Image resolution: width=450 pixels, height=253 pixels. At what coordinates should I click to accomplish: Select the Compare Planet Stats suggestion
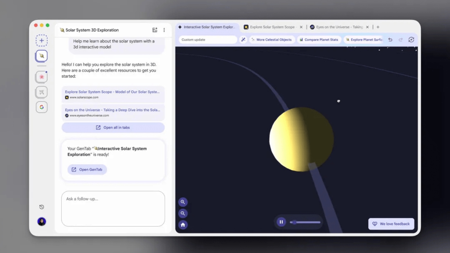[319, 40]
